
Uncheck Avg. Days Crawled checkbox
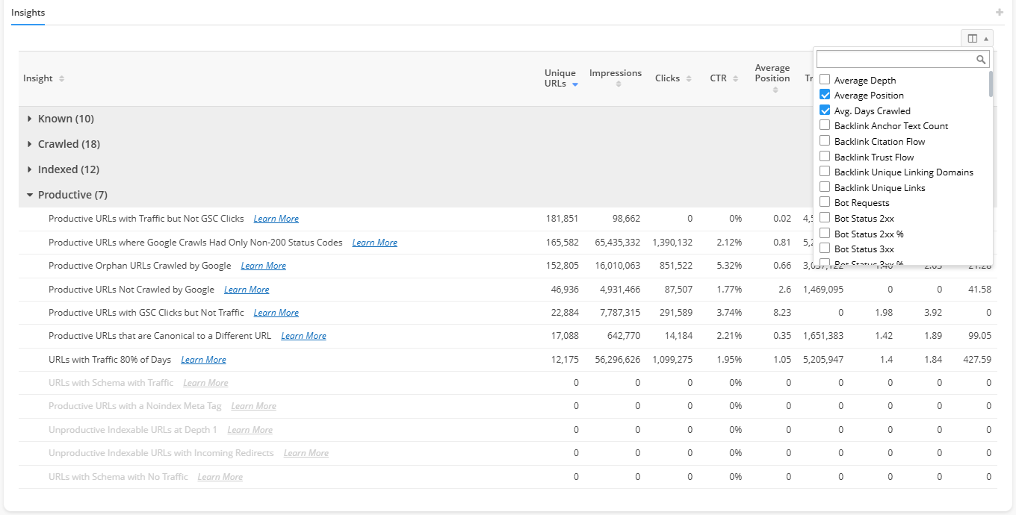[x=825, y=110]
